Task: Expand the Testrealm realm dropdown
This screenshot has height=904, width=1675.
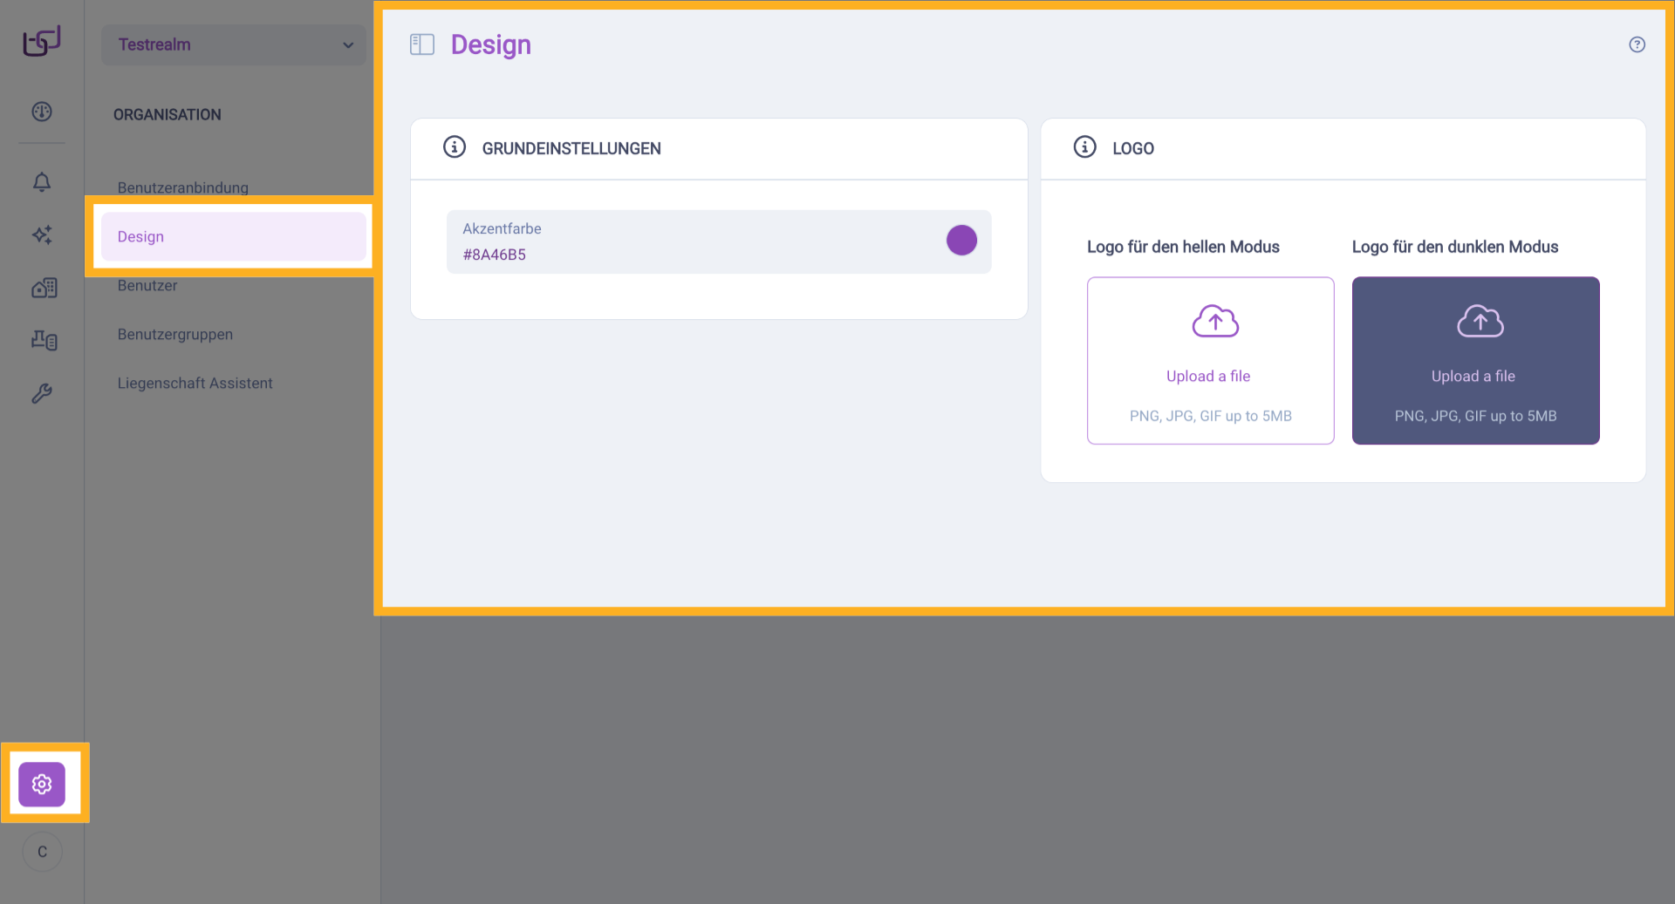Action: [x=234, y=44]
